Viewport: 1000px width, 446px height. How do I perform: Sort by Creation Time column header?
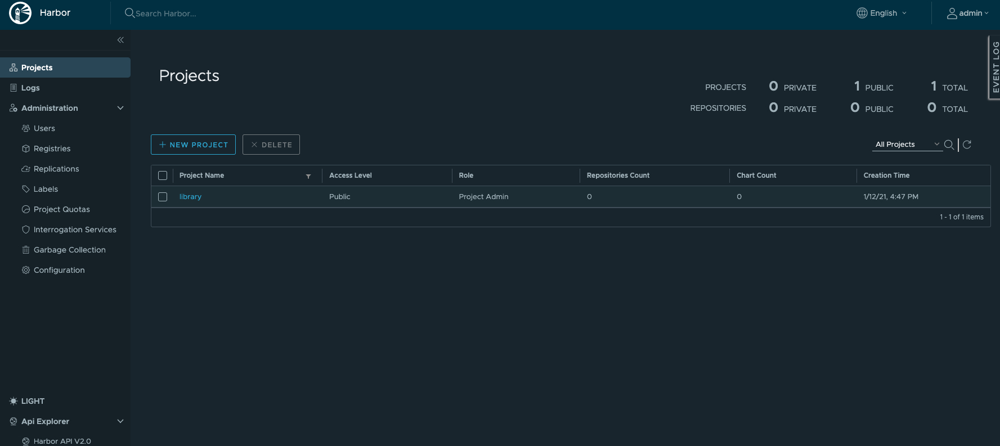coord(886,175)
